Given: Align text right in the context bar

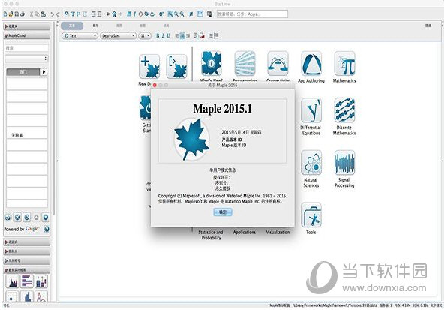Looking at the screenshot, I should 188,36.
